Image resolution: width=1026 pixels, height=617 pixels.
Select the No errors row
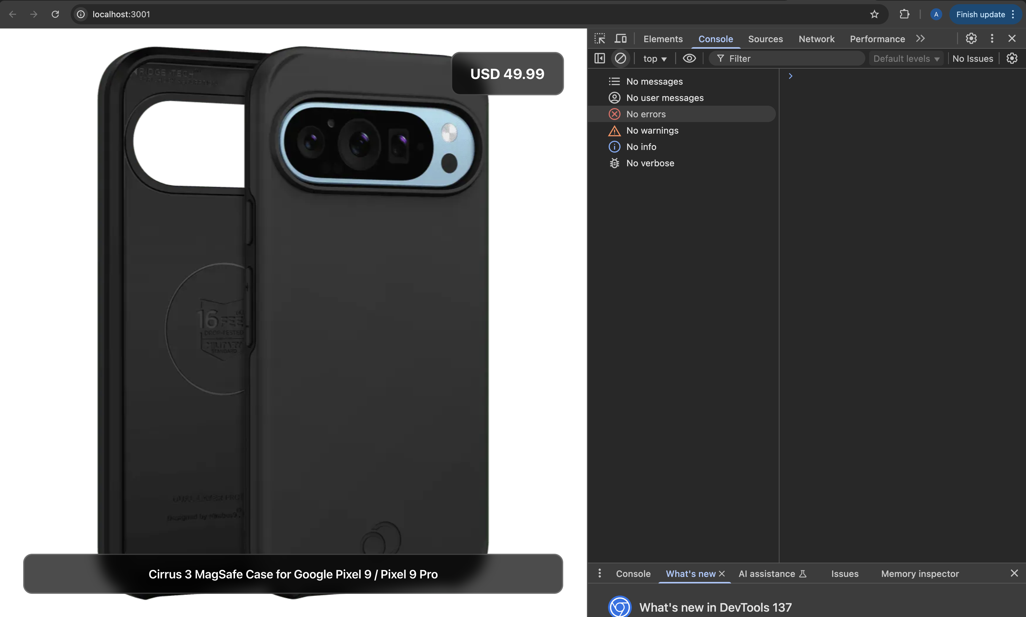click(x=682, y=114)
